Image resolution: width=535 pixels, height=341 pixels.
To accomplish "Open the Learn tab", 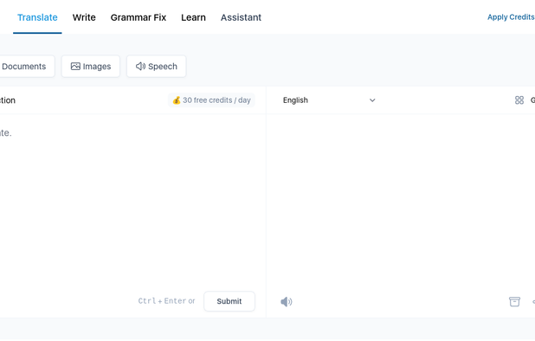I will [x=193, y=17].
